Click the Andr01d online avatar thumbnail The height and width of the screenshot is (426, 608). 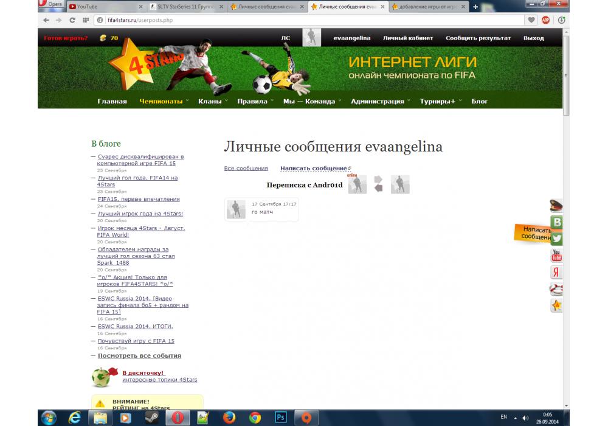pyautogui.click(x=358, y=185)
